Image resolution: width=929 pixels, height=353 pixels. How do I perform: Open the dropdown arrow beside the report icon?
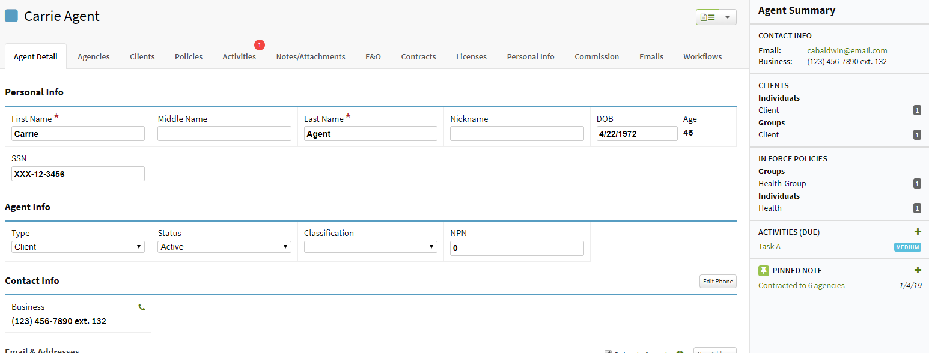[727, 17]
